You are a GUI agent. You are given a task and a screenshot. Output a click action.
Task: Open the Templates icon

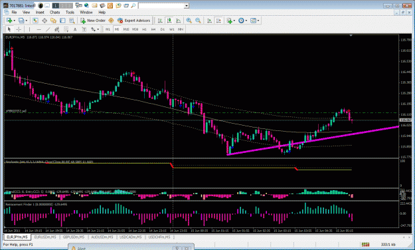pos(253,21)
